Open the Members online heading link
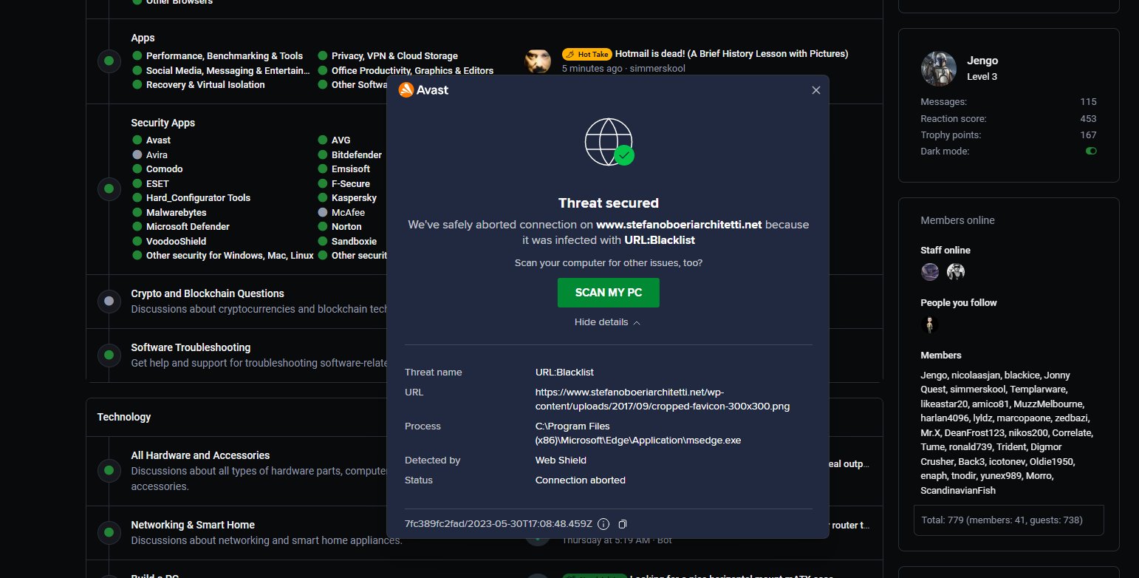Image resolution: width=1139 pixels, height=578 pixels. [957, 220]
